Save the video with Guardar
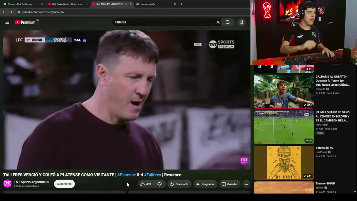Image resolution: width=357 pixels, height=201 pixels. [230, 184]
